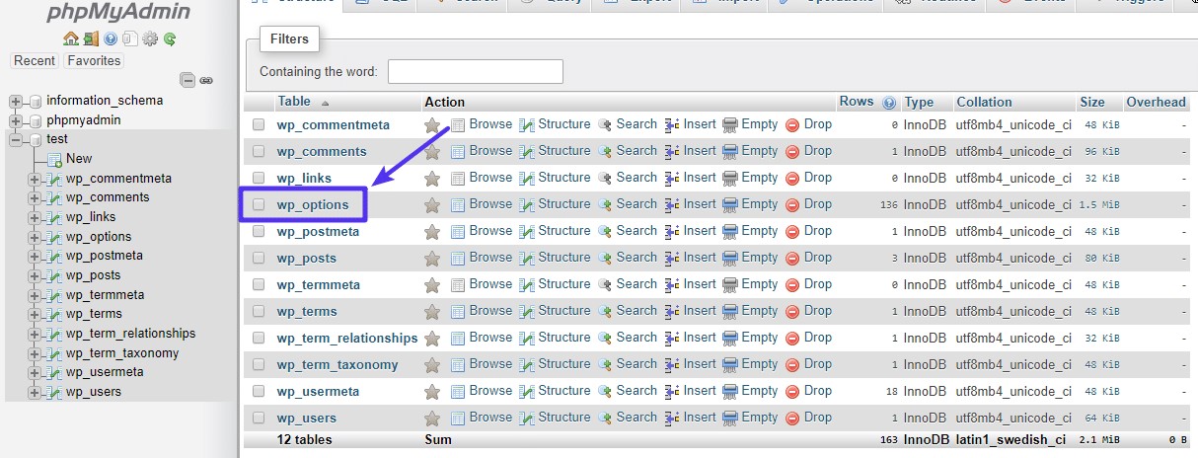This screenshot has width=1198, height=458.
Task: Open wp_options table link in main list
Action: pos(313,205)
